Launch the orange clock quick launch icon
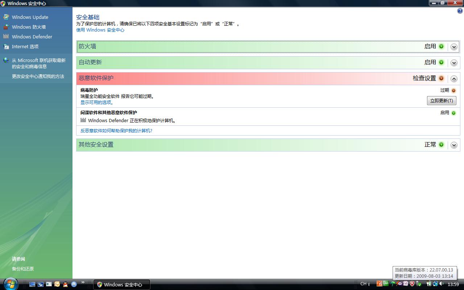Image resolution: width=464 pixels, height=290 pixels. pos(57,285)
